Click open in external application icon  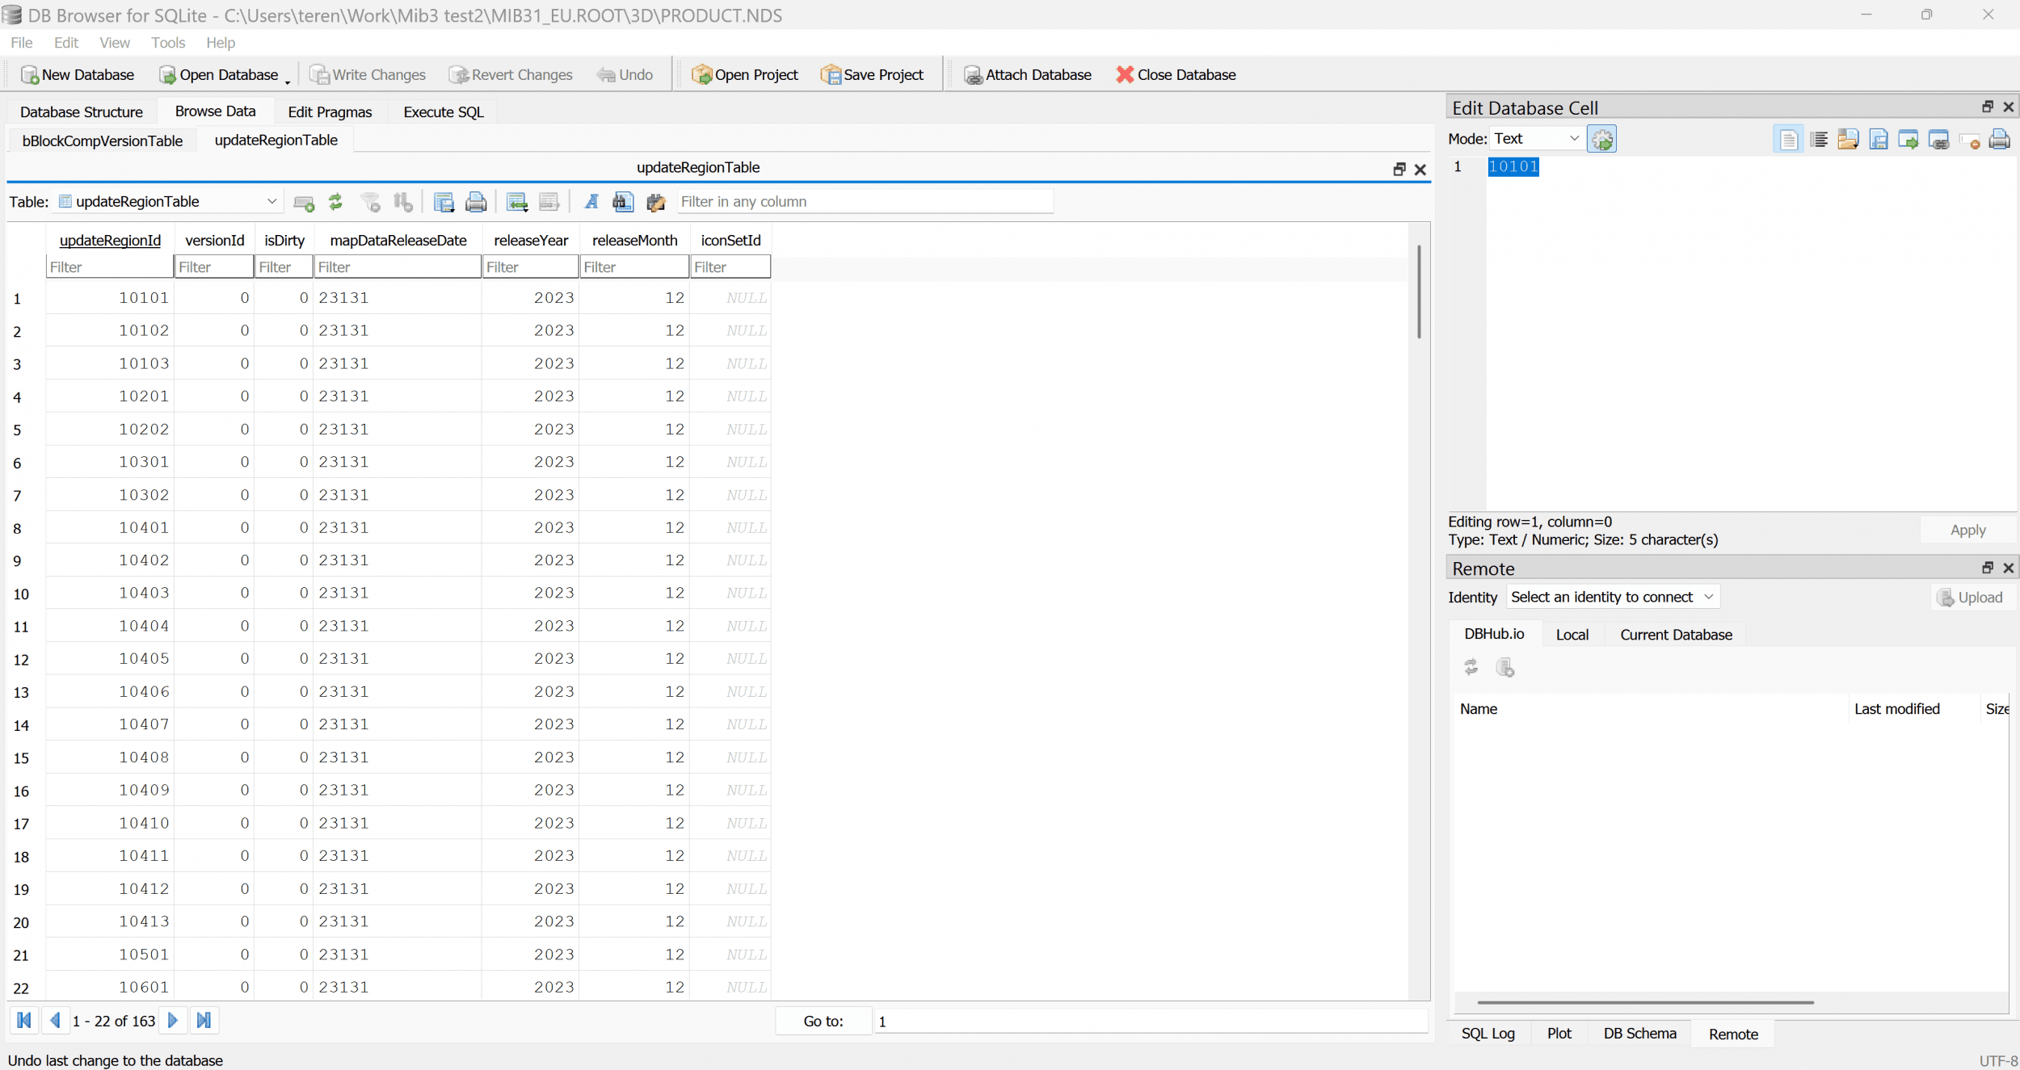click(x=1908, y=139)
